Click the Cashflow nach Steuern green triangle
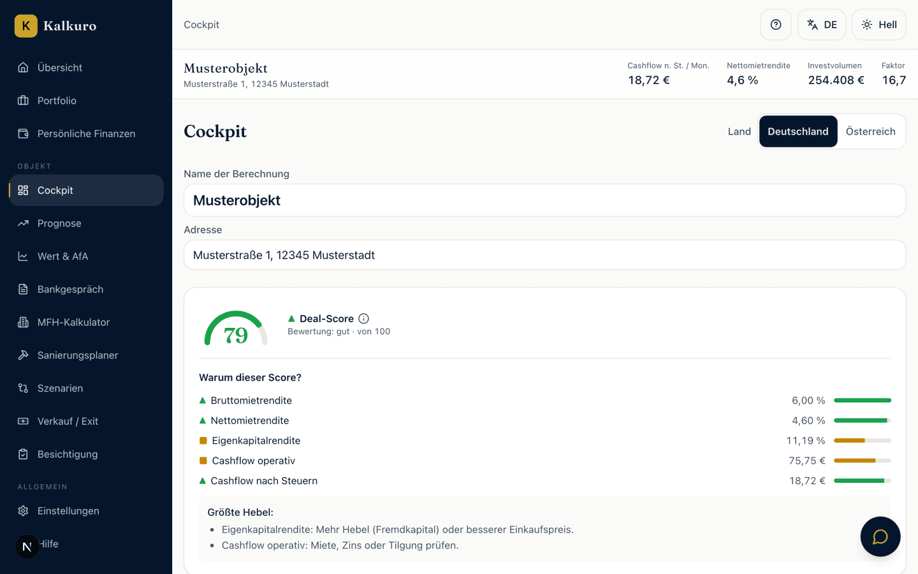Viewport: 918px width, 574px height. [203, 481]
